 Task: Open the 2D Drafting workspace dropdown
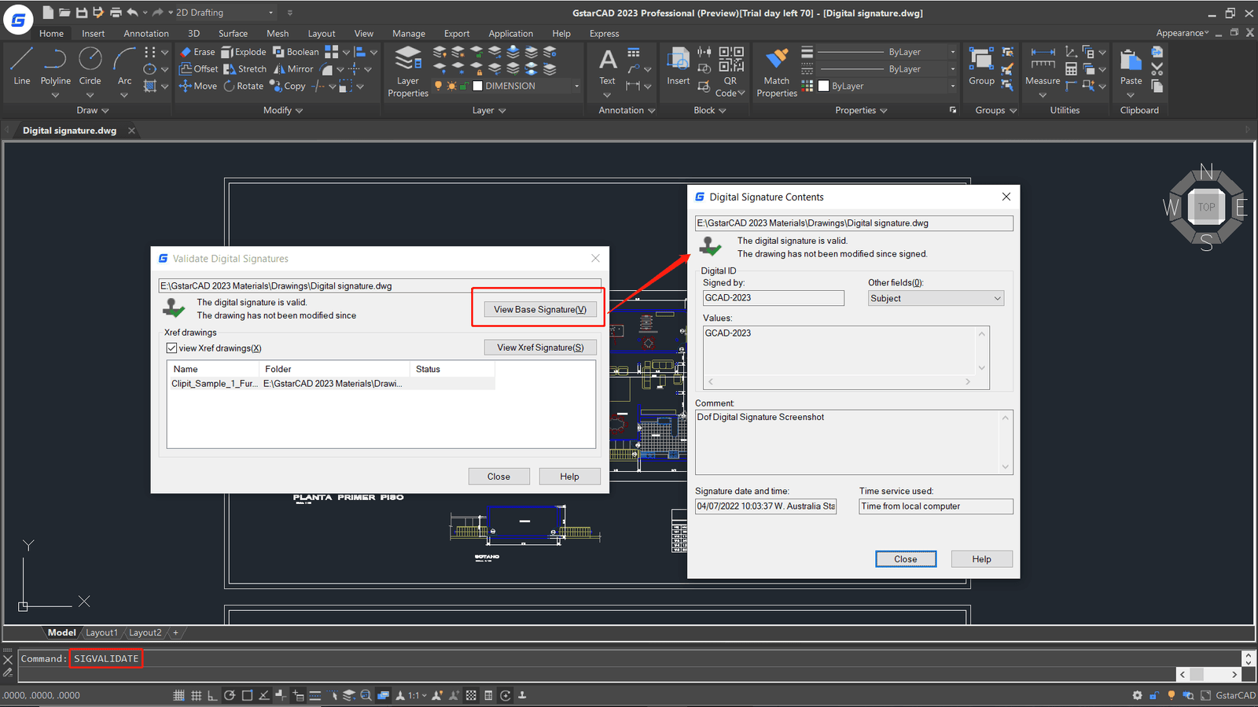[x=270, y=13]
